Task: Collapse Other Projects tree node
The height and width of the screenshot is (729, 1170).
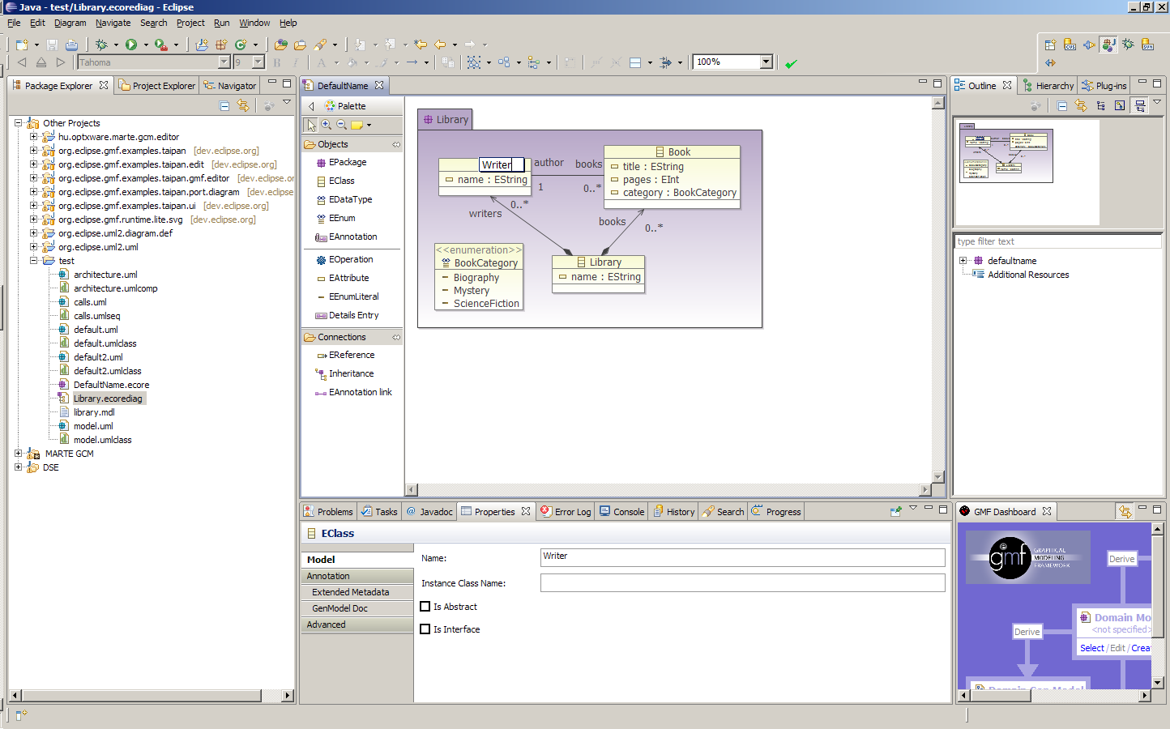Action: coord(18,123)
